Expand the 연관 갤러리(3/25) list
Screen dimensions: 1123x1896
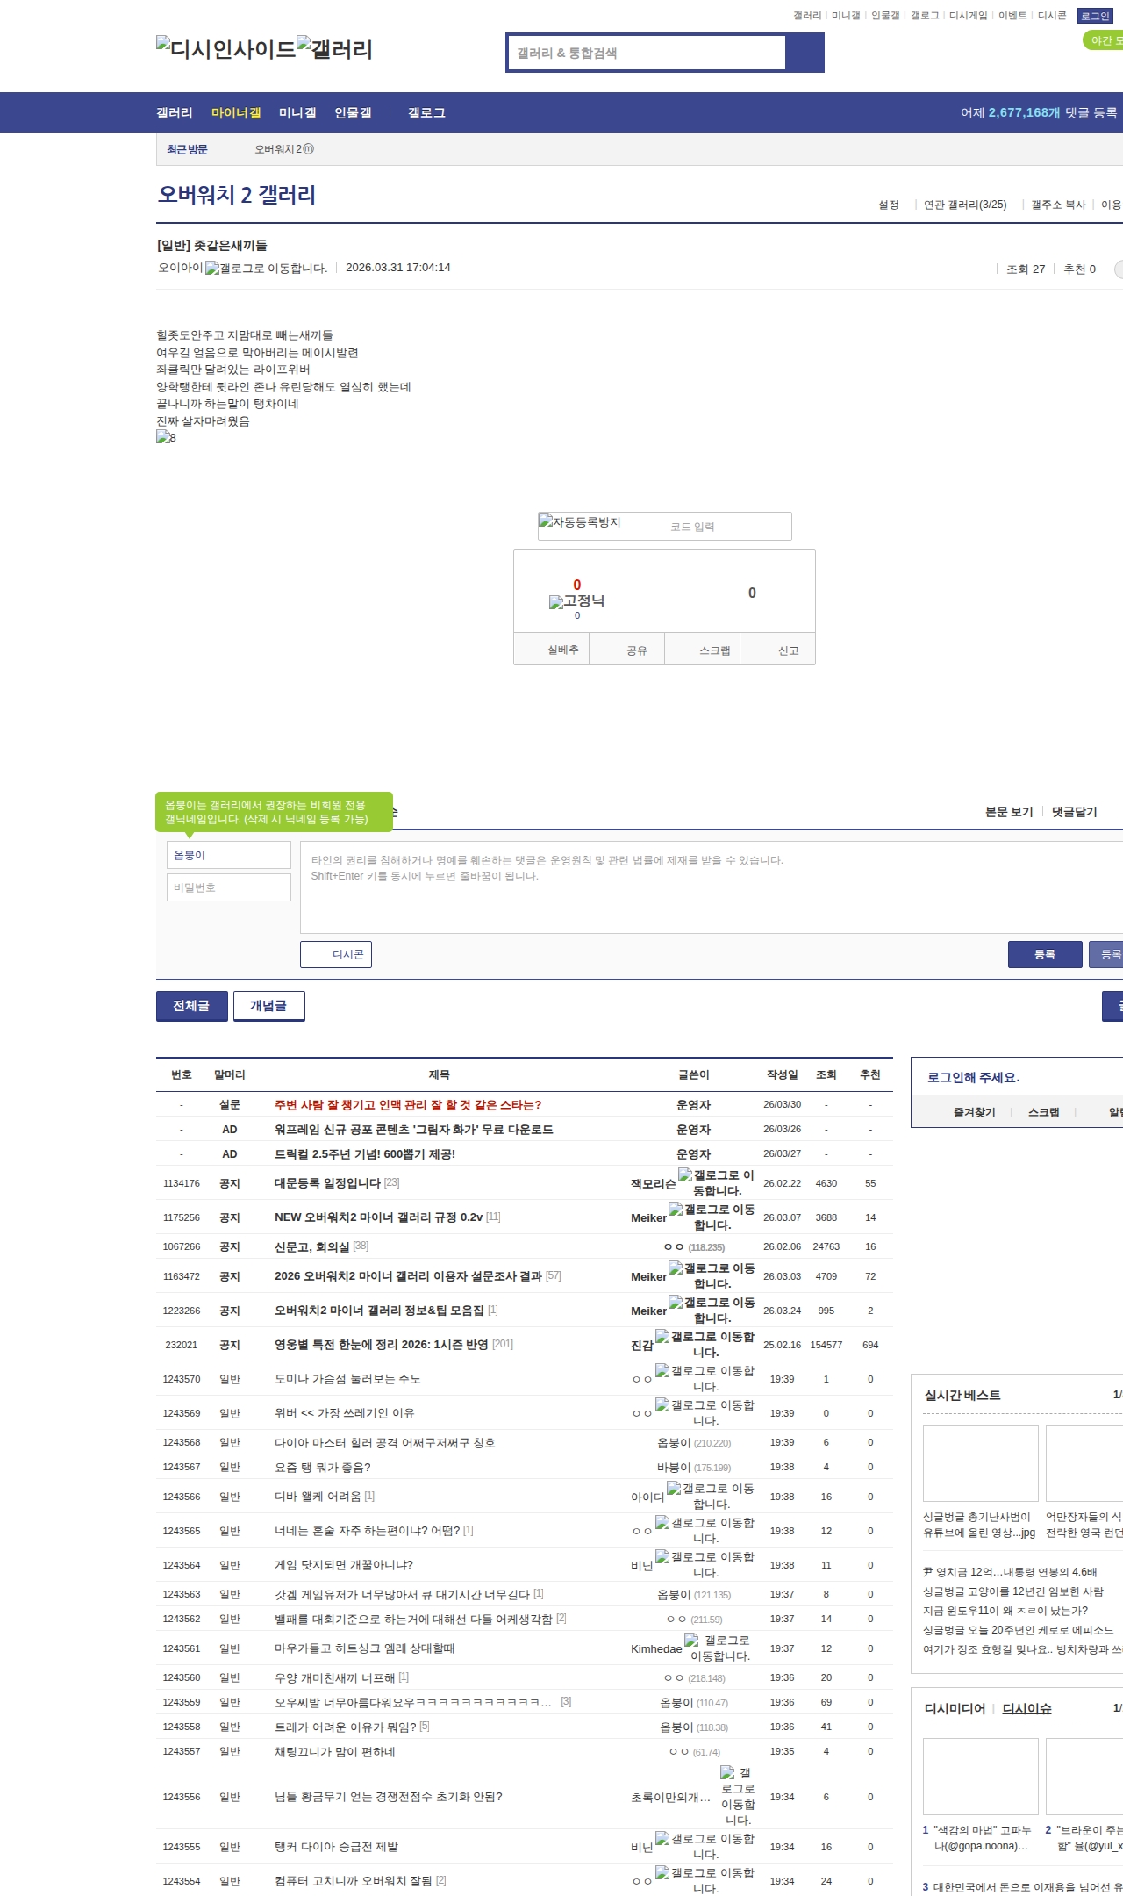point(965,205)
